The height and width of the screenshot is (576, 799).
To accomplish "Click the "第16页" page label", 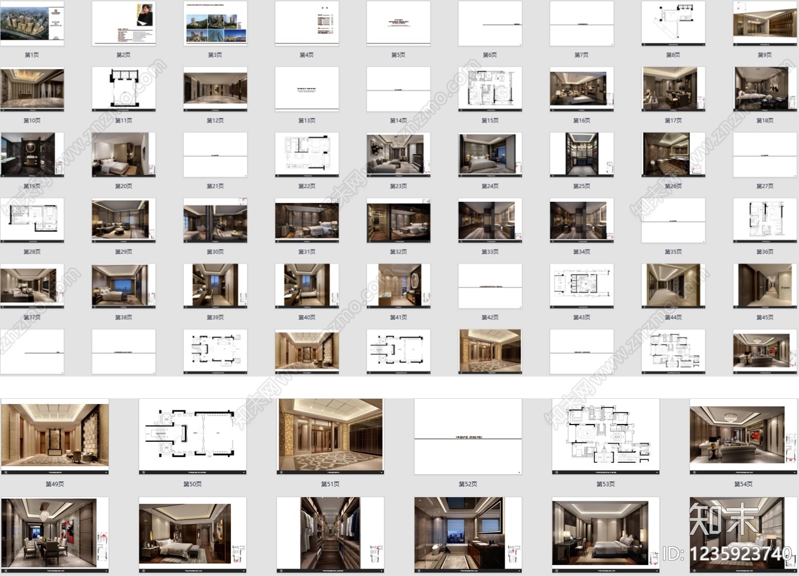I will 582,121.
